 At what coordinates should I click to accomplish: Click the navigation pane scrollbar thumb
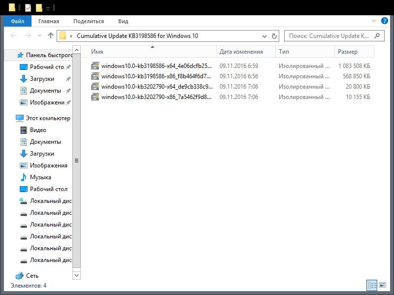tap(77, 161)
